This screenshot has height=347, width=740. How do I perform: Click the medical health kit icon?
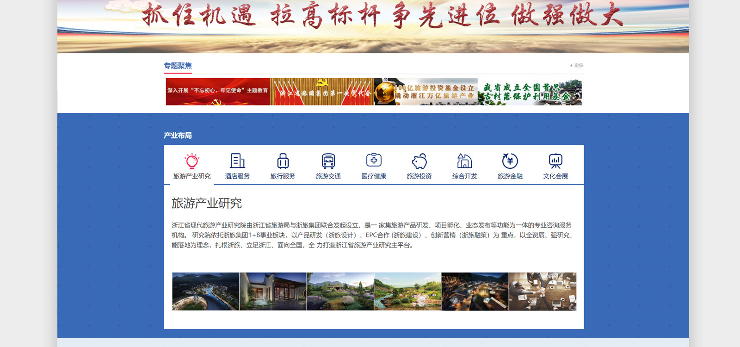(374, 160)
